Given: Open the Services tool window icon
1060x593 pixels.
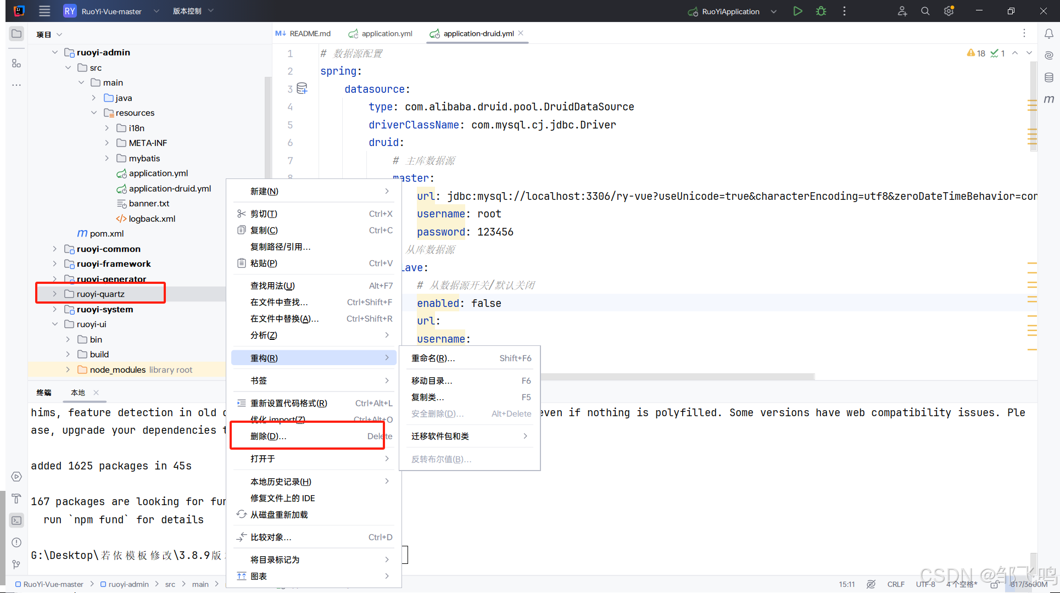Looking at the screenshot, I should click(x=16, y=477).
